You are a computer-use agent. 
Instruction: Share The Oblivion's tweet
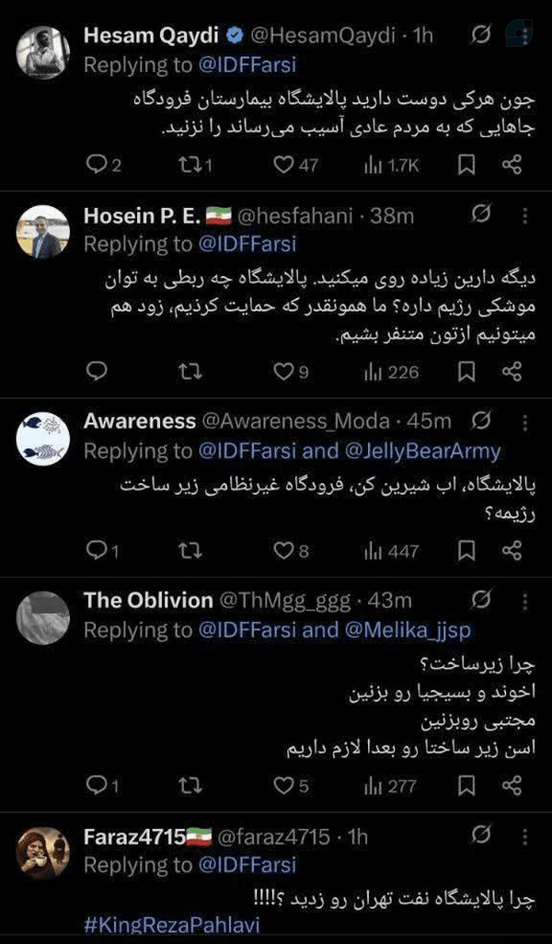click(512, 785)
